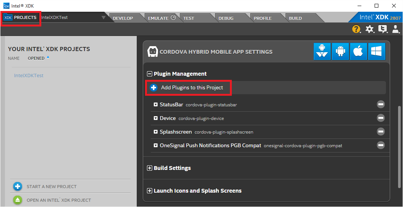Click the external link icon on EMULATE tab

pyautogui.click(x=173, y=18)
